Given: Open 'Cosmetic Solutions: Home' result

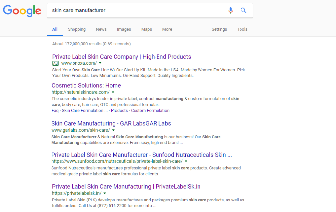Looking at the screenshot, I should point(86,85).
